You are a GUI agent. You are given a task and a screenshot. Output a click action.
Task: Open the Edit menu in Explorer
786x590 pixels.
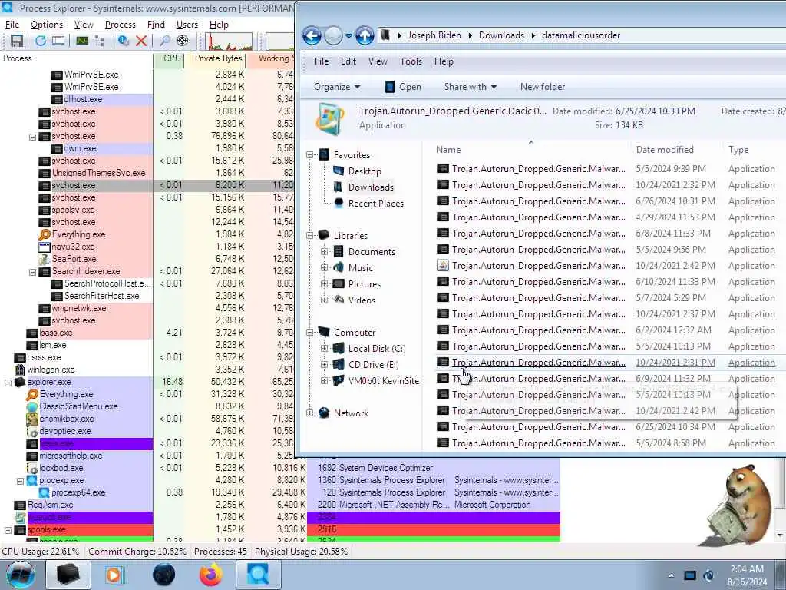coord(348,61)
